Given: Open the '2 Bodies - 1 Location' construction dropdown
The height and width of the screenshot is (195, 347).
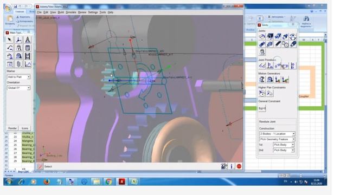Looking at the screenshot, I should [277, 134].
